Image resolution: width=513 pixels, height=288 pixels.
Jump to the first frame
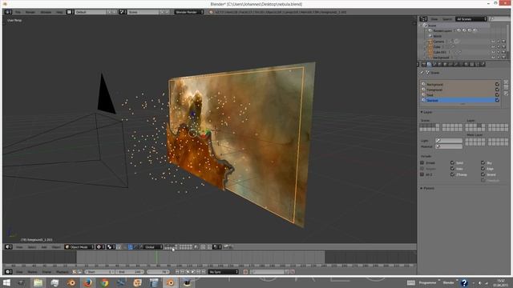point(177,272)
